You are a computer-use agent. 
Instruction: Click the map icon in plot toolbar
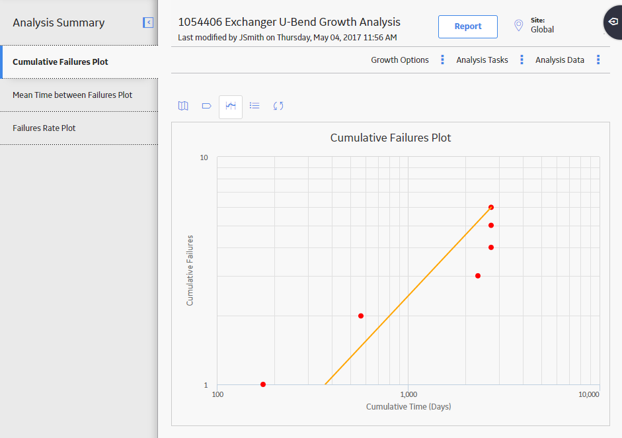coord(183,106)
